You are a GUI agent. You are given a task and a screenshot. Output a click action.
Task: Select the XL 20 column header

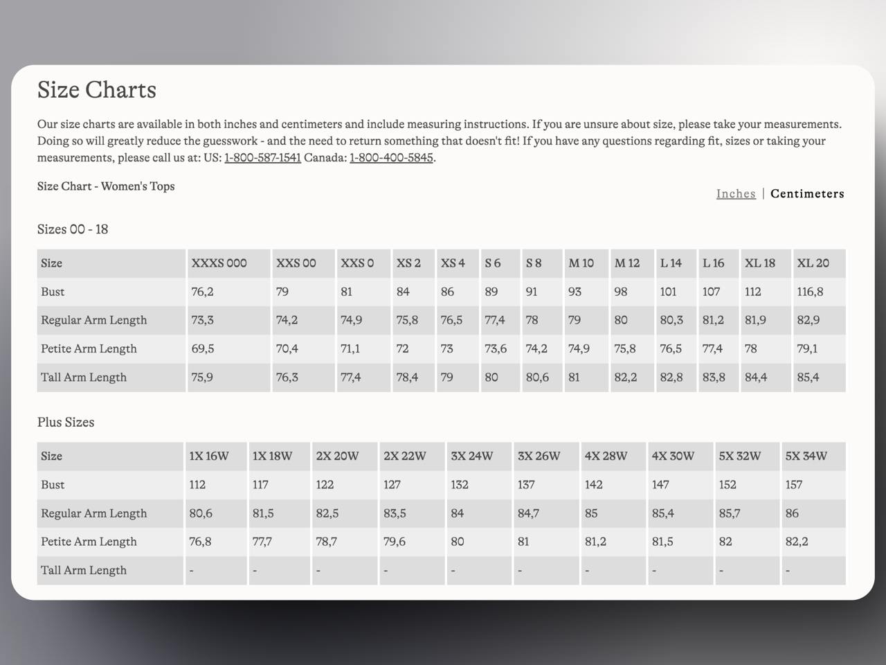click(x=813, y=263)
